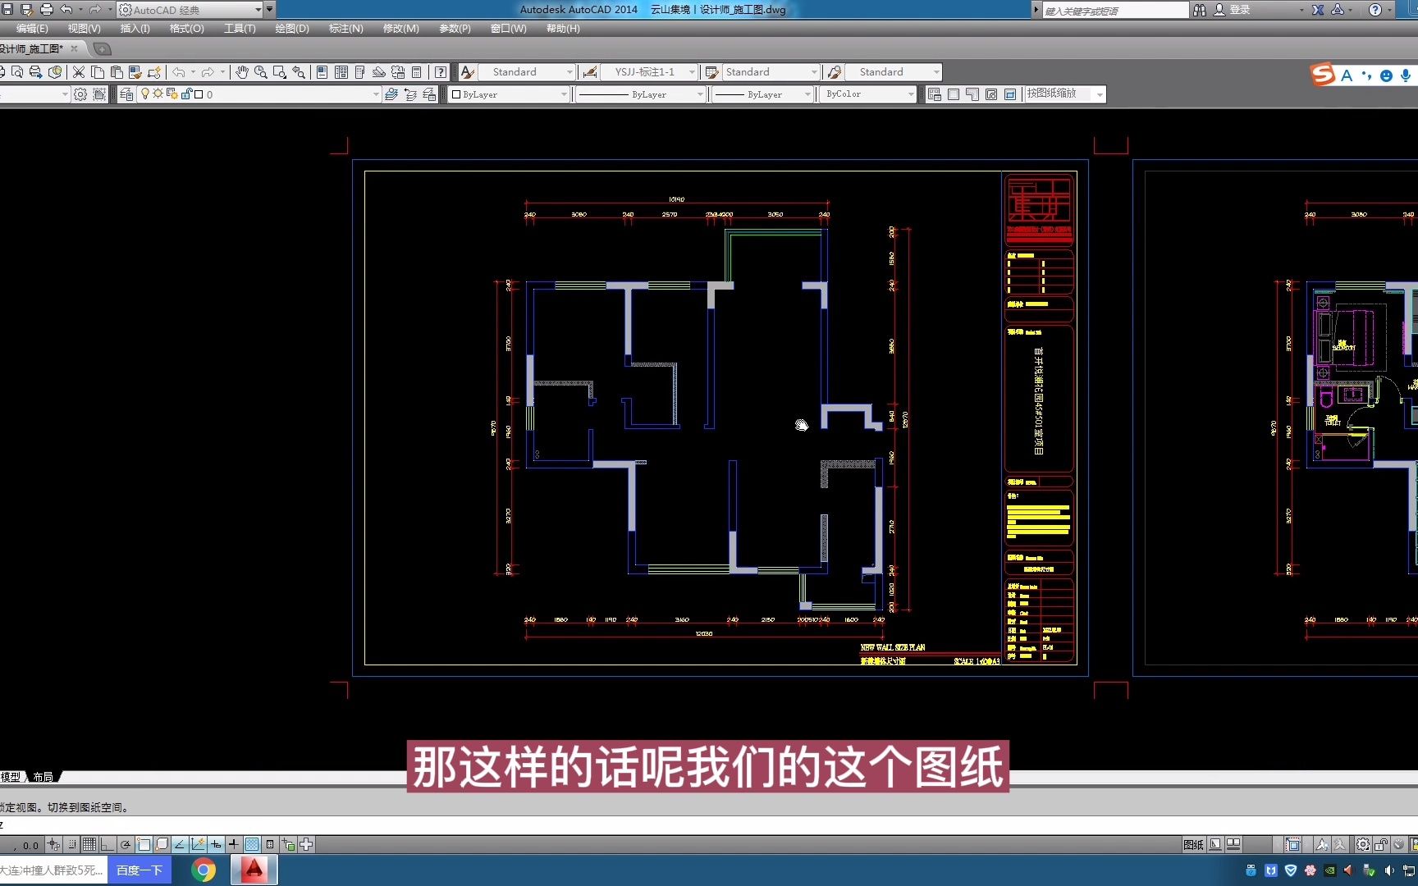Click the Layer States Manager icon
The height and width of the screenshot is (886, 1418).
coord(429,94)
